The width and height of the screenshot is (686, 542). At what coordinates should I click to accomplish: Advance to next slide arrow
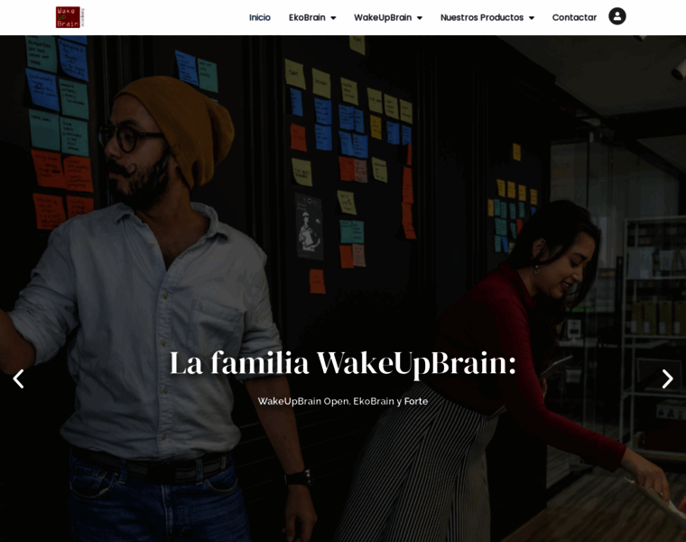pyautogui.click(x=667, y=379)
